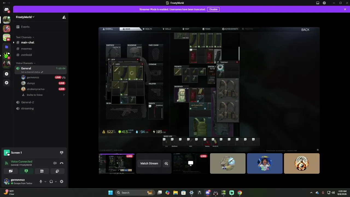350x197 pixels.
Task: Select the live stream tile with monitor icon
Action: tap(191, 164)
